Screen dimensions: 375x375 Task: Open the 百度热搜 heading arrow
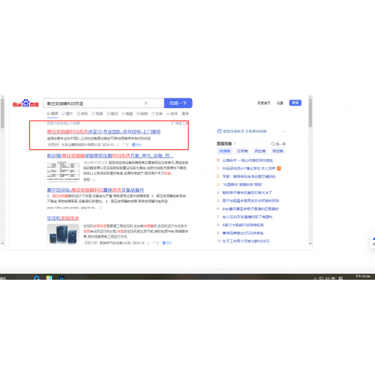(x=235, y=144)
